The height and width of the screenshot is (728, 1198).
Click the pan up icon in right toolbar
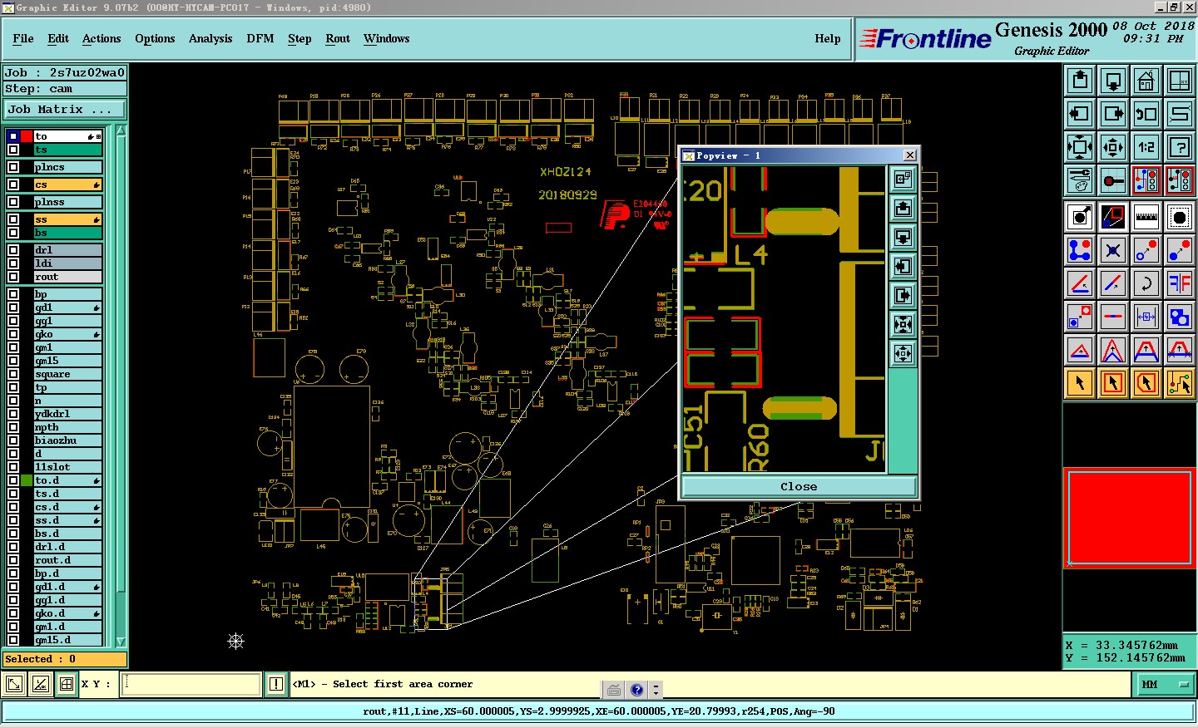(x=1080, y=81)
